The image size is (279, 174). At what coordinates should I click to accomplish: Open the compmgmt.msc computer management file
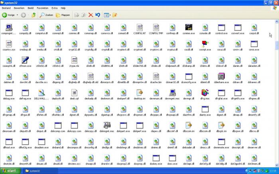point(9,27)
